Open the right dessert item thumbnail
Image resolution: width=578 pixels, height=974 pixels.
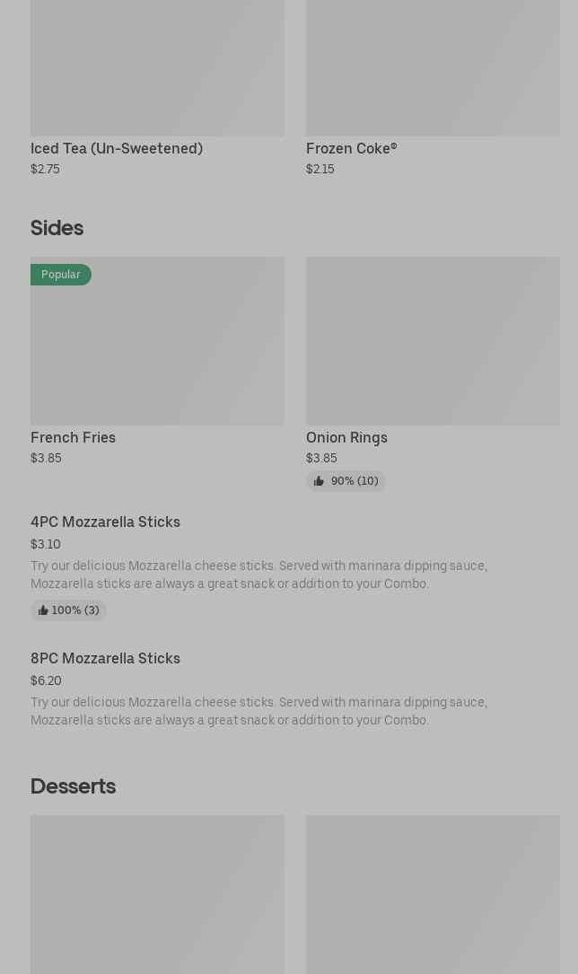click(433, 893)
